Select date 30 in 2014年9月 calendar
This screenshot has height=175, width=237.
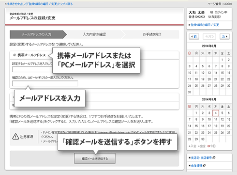click(x=203, y=139)
